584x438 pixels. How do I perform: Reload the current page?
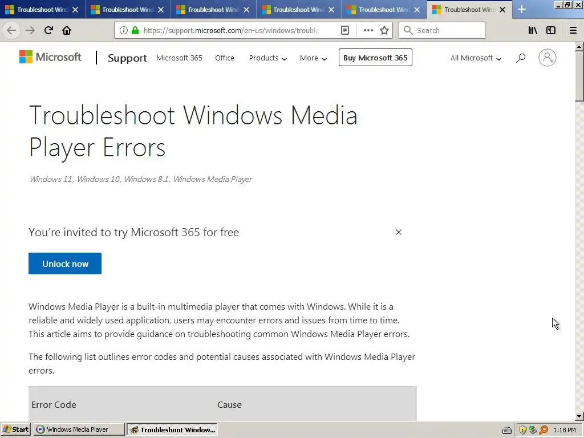(x=48, y=30)
